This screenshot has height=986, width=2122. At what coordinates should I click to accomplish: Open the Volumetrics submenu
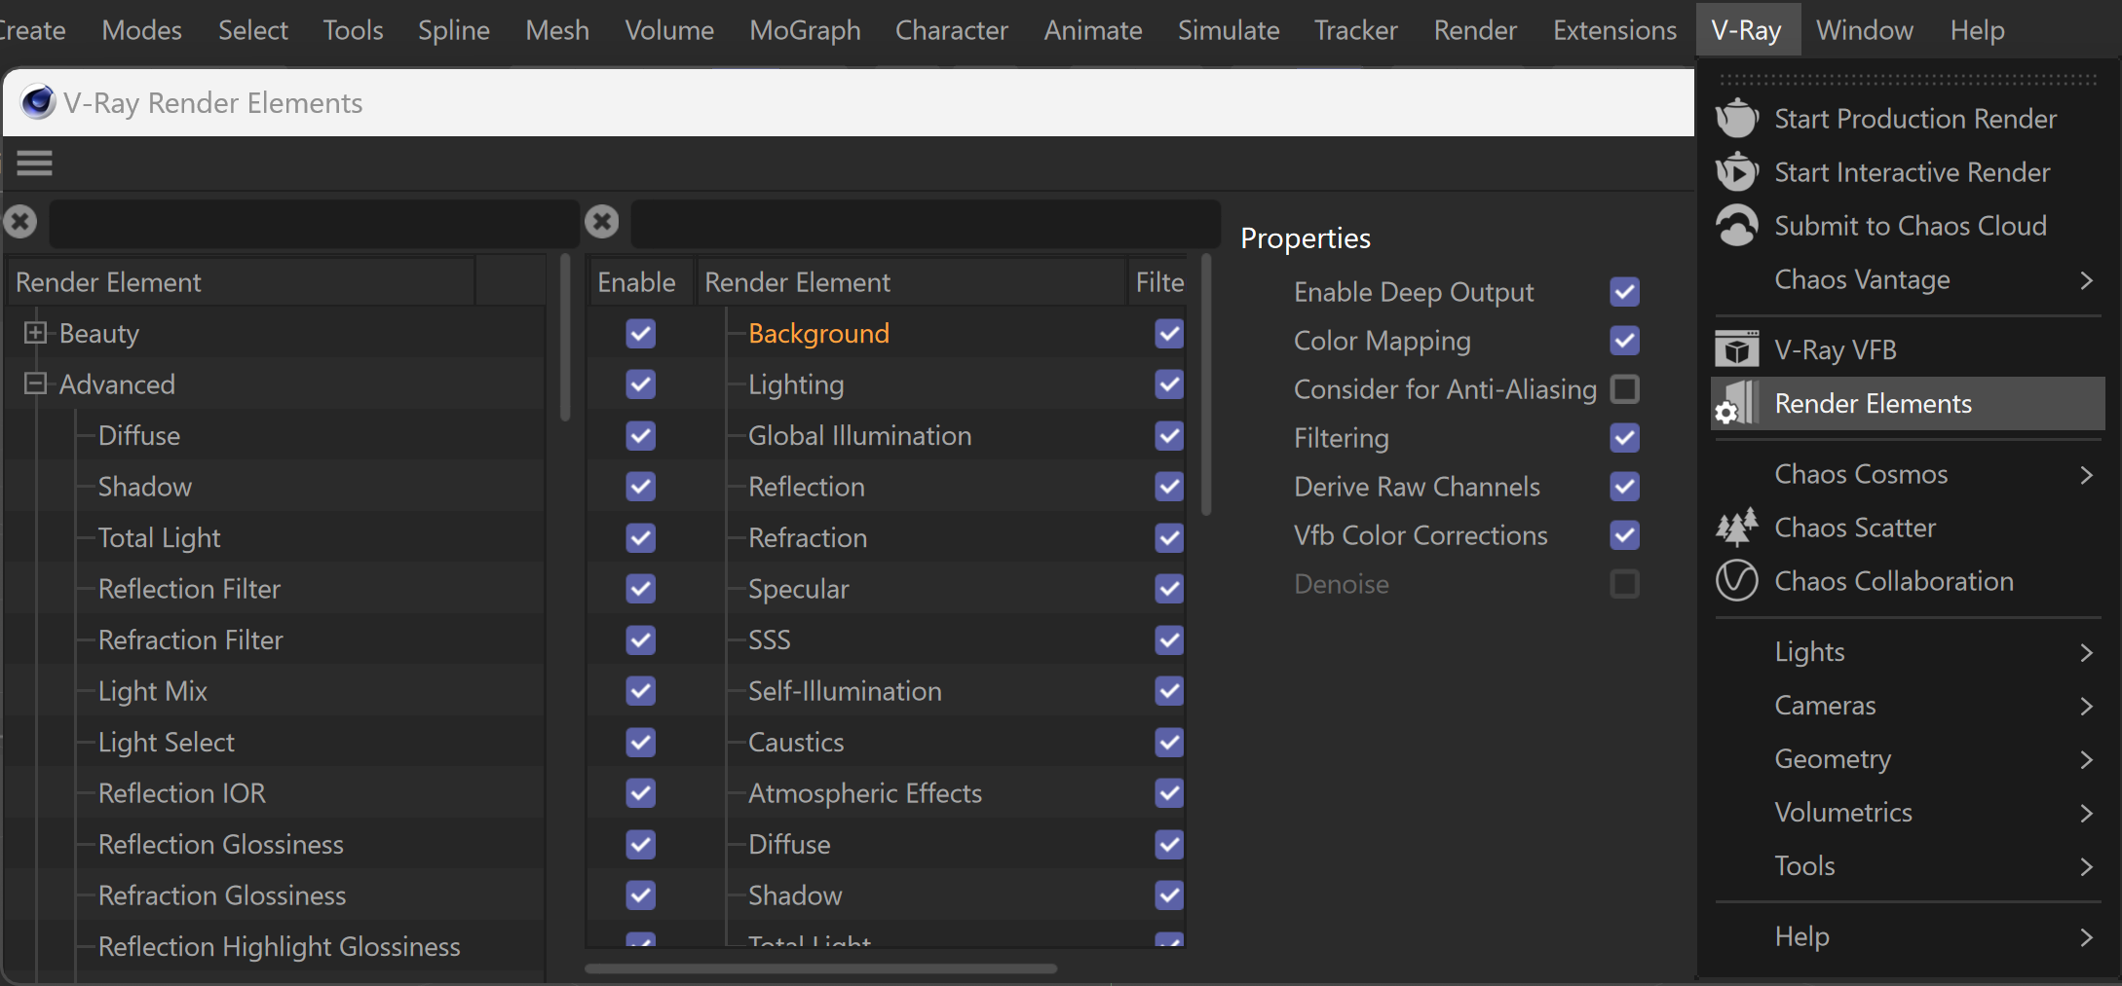(x=1908, y=813)
